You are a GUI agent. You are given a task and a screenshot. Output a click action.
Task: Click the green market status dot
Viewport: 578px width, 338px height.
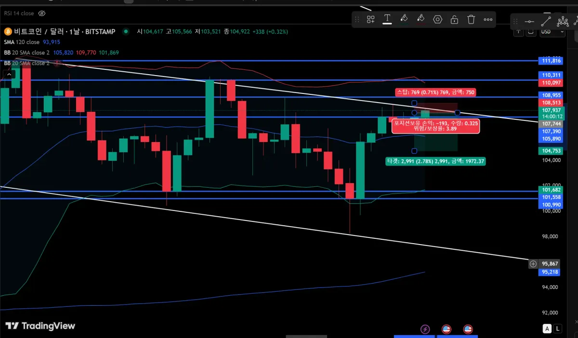click(x=126, y=31)
